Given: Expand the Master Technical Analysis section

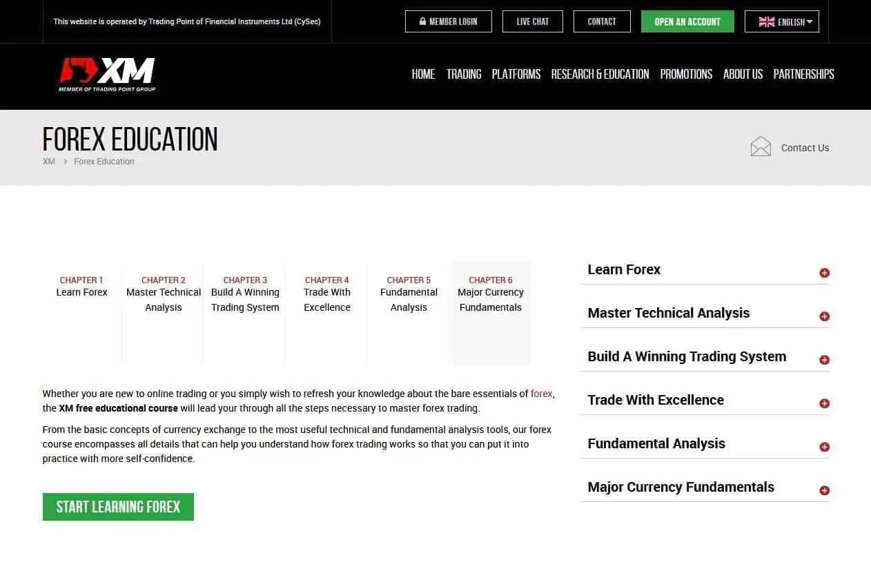Looking at the screenshot, I should click(x=668, y=313).
